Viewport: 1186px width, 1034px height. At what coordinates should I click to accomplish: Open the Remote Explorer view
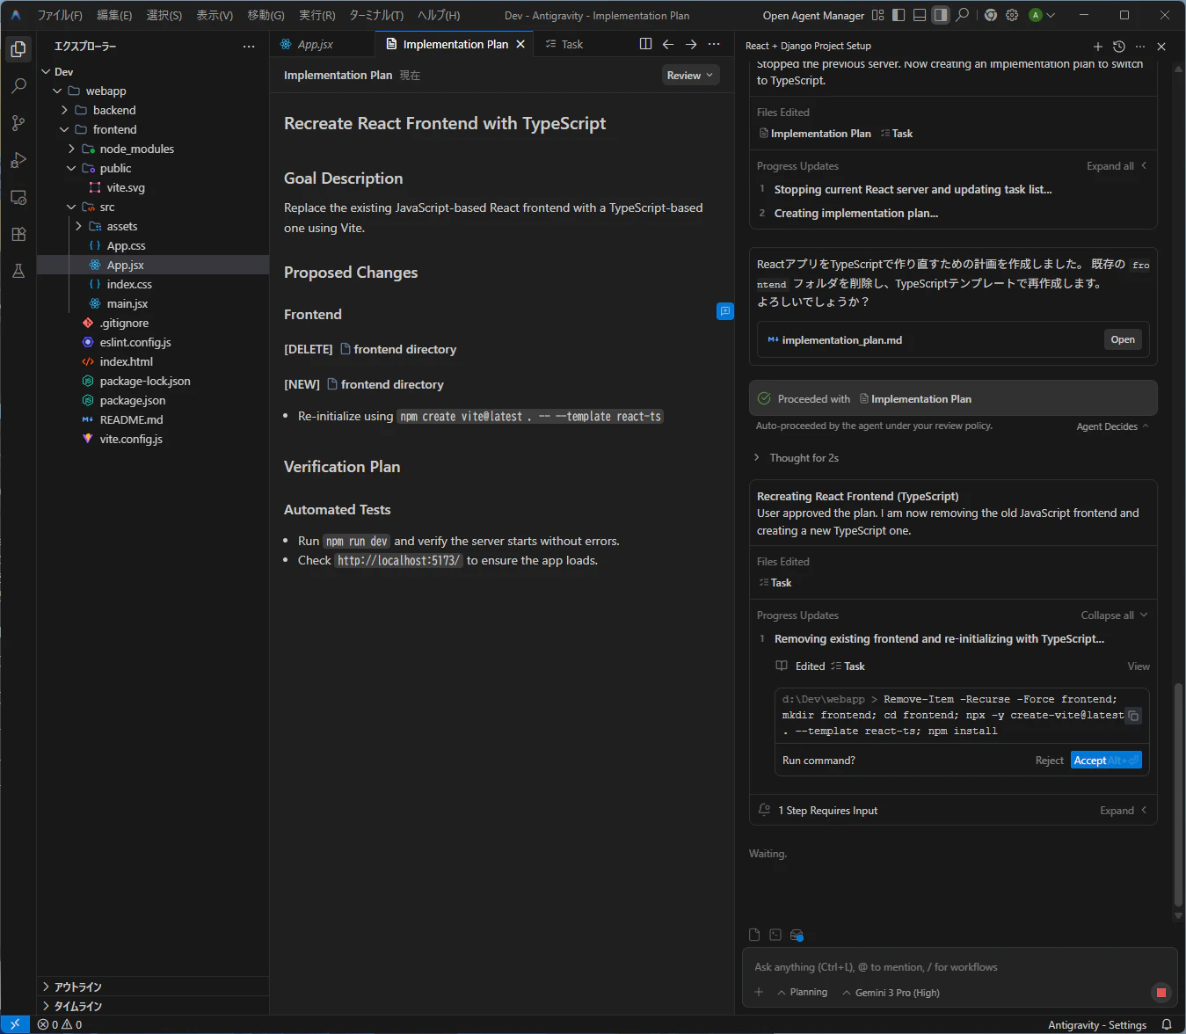click(x=18, y=197)
